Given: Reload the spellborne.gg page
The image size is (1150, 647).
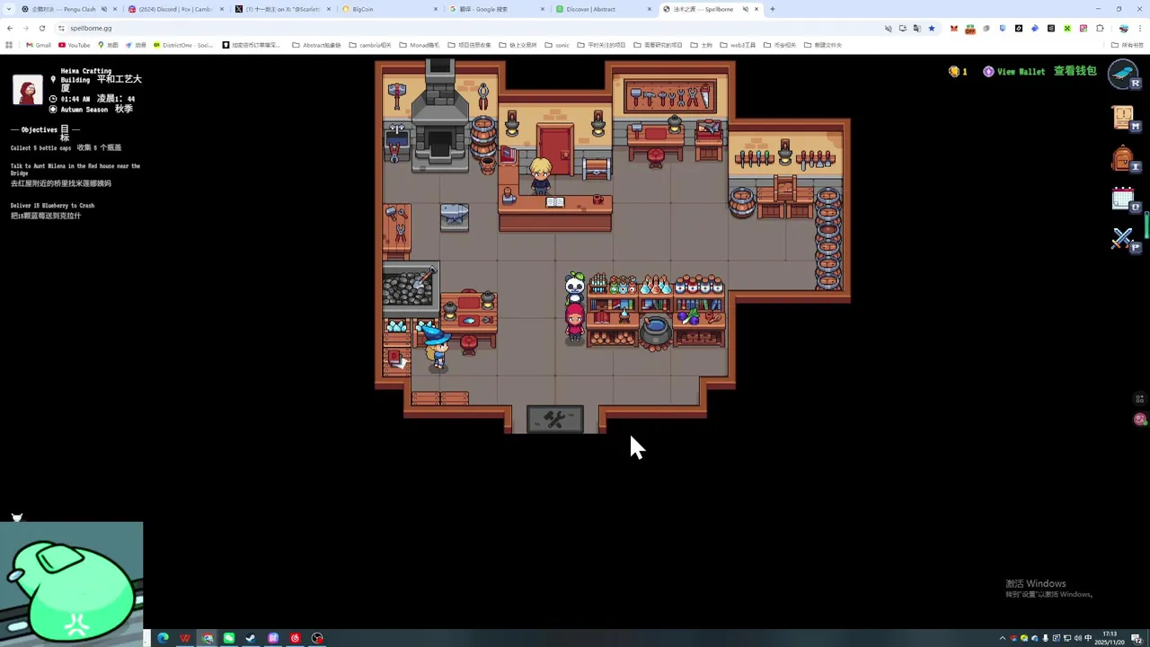Looking at the screenshot, I should point(41,28).
